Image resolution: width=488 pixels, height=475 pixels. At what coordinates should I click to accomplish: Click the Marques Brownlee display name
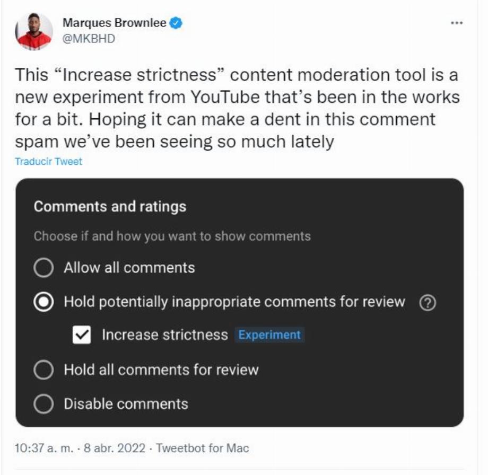tap(114, 23)
